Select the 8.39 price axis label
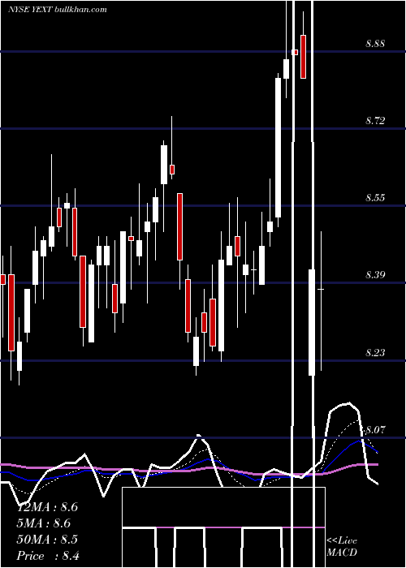 (375, 275)
